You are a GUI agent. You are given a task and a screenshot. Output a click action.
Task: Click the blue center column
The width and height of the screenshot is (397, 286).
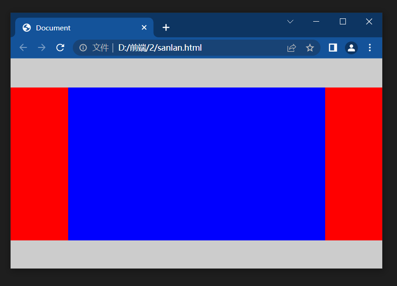(x=197, y=164)
